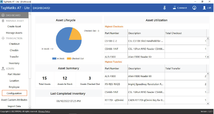214x114 pixels.
Task: Open the Privacy Policy link
Action: tap(44, 111)
